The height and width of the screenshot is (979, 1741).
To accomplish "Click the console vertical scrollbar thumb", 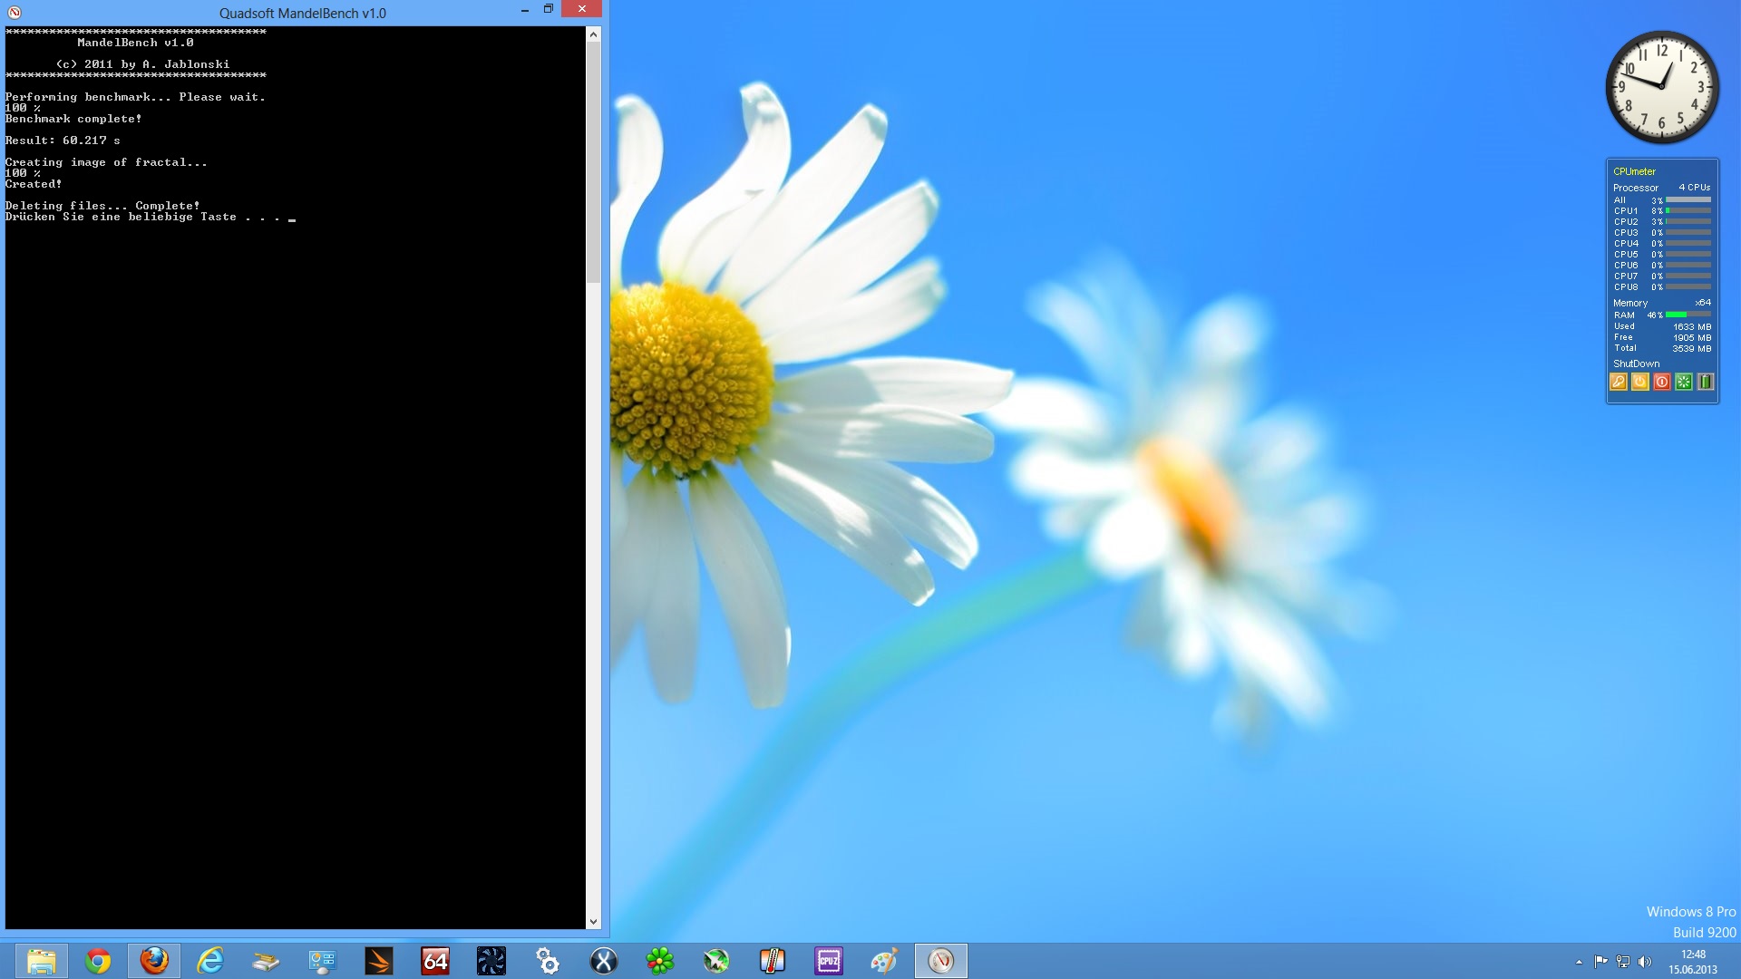I will point(593,162).
